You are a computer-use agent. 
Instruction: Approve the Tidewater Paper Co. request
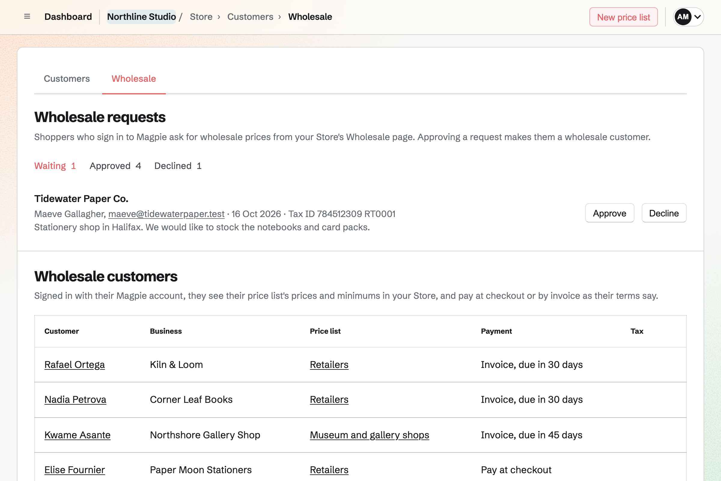(610, 213)
